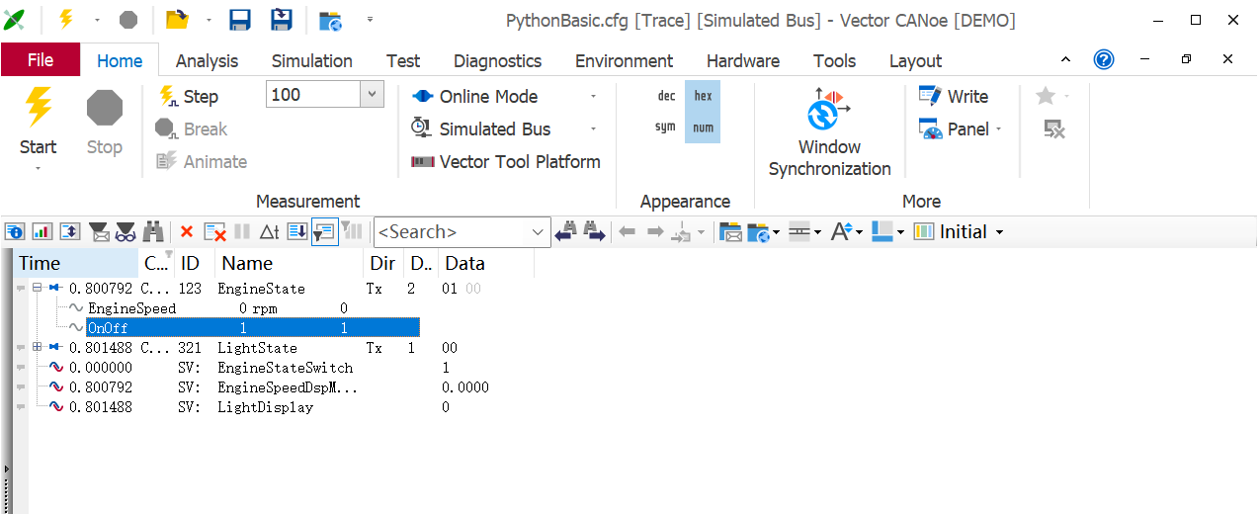The height and width of the screenshot is (514, 1260).
Task: Click the Step measurement button
Action: (188, 96)
